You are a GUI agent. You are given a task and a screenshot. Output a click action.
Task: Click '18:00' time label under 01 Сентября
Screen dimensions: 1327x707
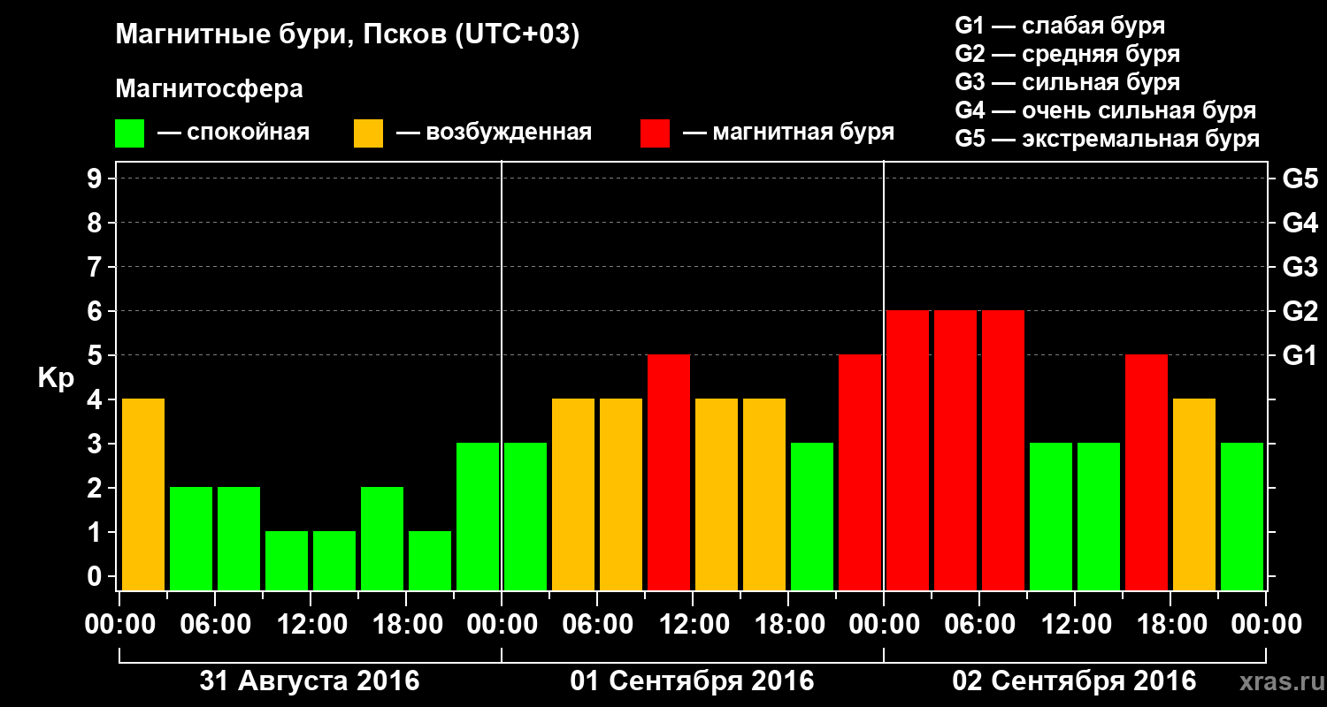[788, 624]
